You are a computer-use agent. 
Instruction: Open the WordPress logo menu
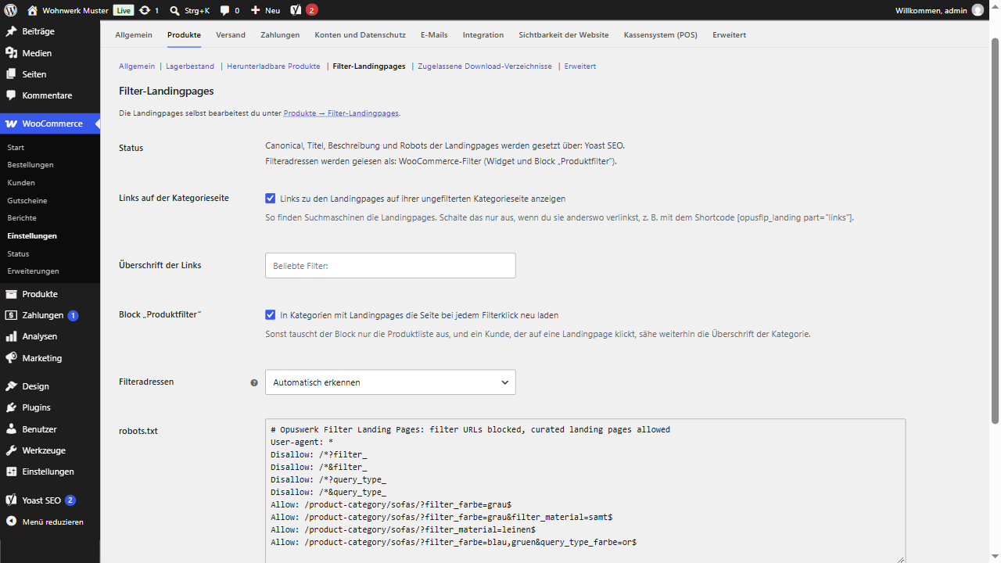point(11,10)
